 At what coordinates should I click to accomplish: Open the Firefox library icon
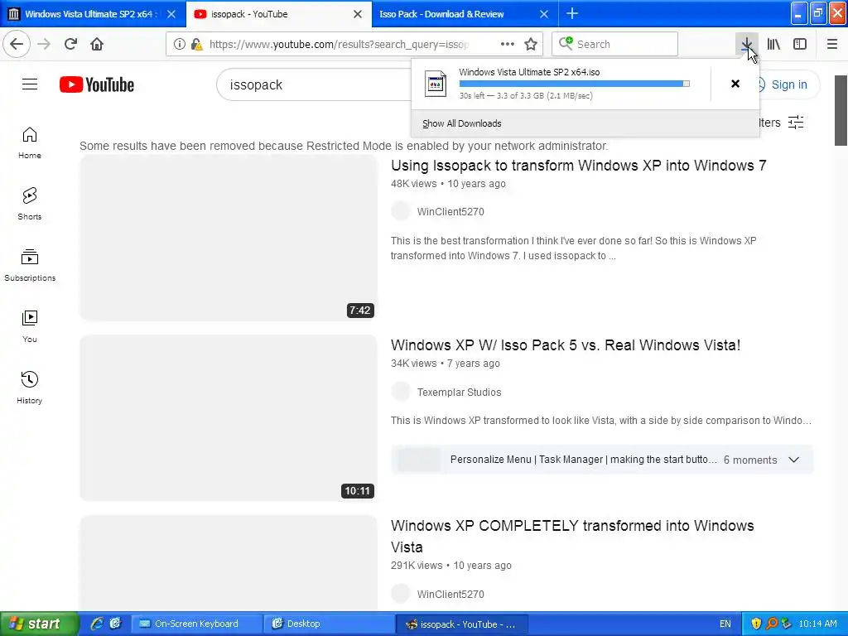[773, 44]
